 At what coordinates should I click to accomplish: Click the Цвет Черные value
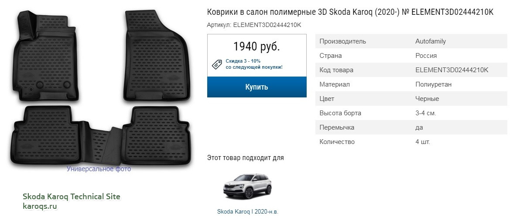point(427,99)
